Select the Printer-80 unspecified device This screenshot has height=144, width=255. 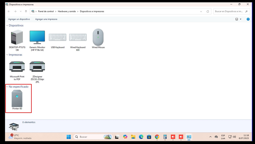(17, 99)
